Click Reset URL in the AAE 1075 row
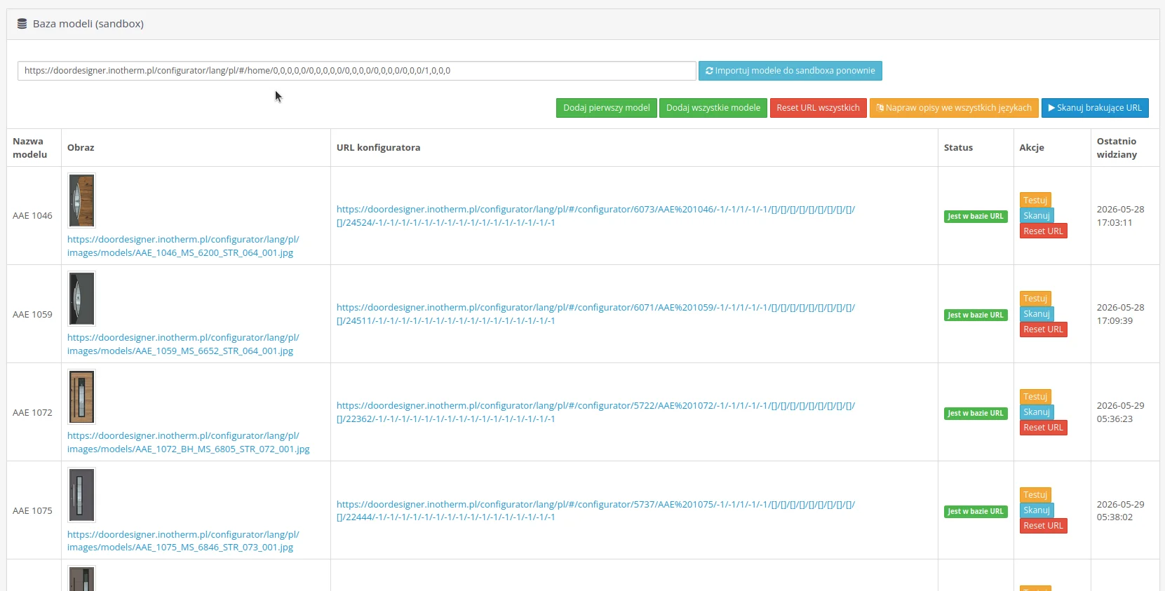1165x591 pixels. point(1044,526)
